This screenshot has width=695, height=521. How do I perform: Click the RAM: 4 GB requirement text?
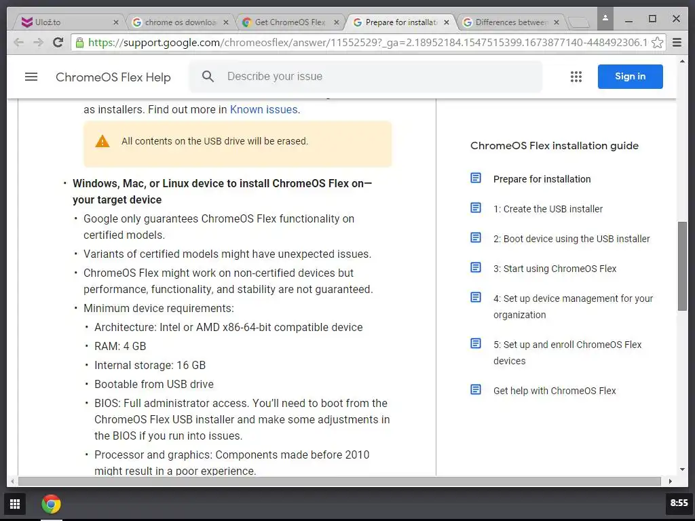click(x=120, y=346)
